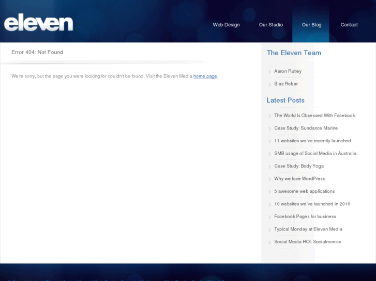Click the arrow bullet beside Aaron Rutley
The image size is (376, 281).
[x=269, y=72]
